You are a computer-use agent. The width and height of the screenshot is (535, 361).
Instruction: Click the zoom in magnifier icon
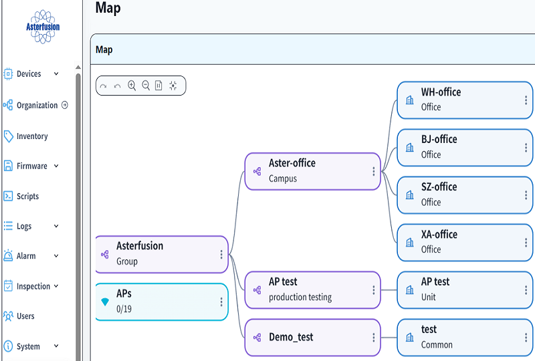pyautogui.click(x=132, y=86)
